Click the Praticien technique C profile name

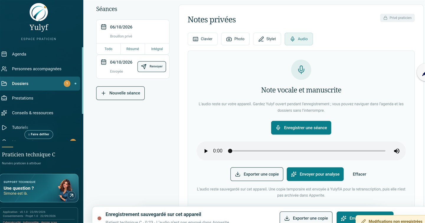(x=29, y=154)
